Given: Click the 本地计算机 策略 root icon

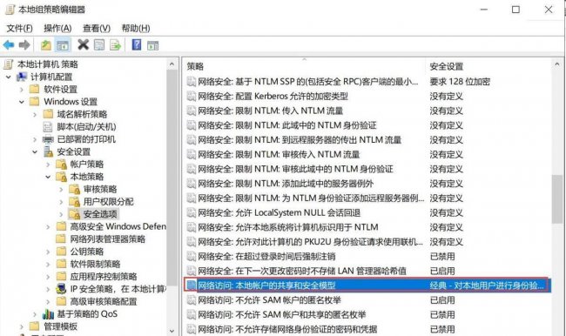Looking at the screenshot, I should tap(9, 64).
